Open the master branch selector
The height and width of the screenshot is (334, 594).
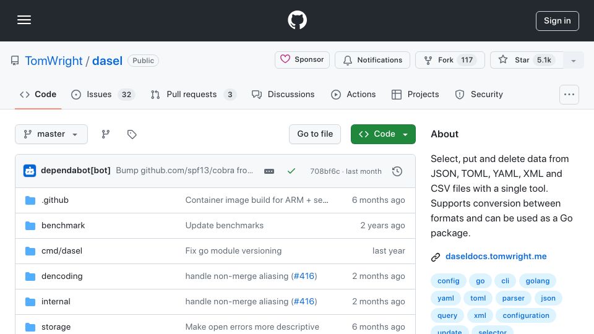(x=51, y=134)
